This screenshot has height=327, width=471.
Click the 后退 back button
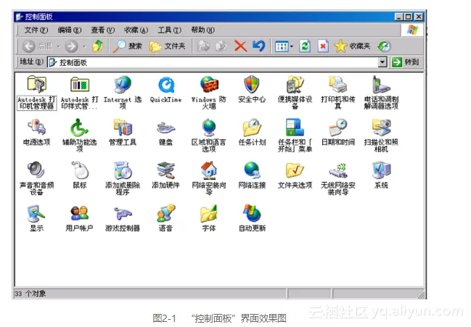(x=37, y=46)
